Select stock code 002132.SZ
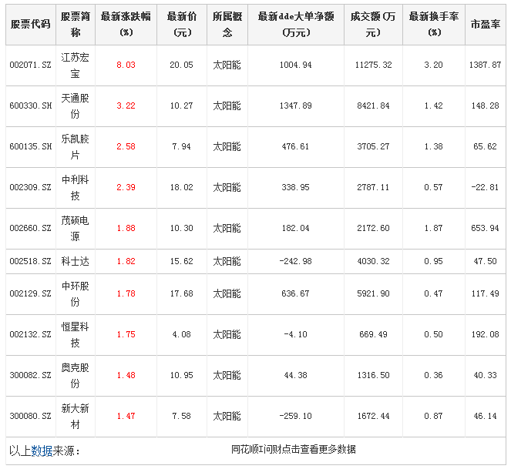This screenshot has width=511, height=469. click(30, 334)
